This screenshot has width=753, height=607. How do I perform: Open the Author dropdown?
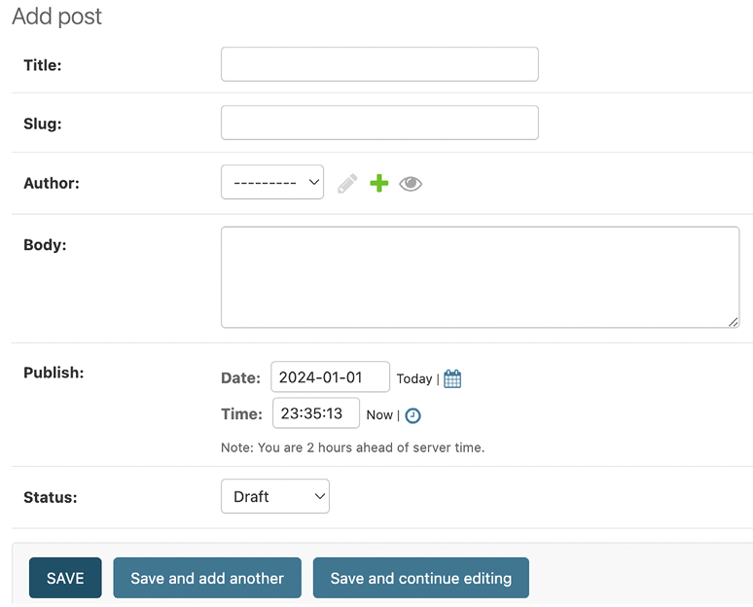pos(272,182)
